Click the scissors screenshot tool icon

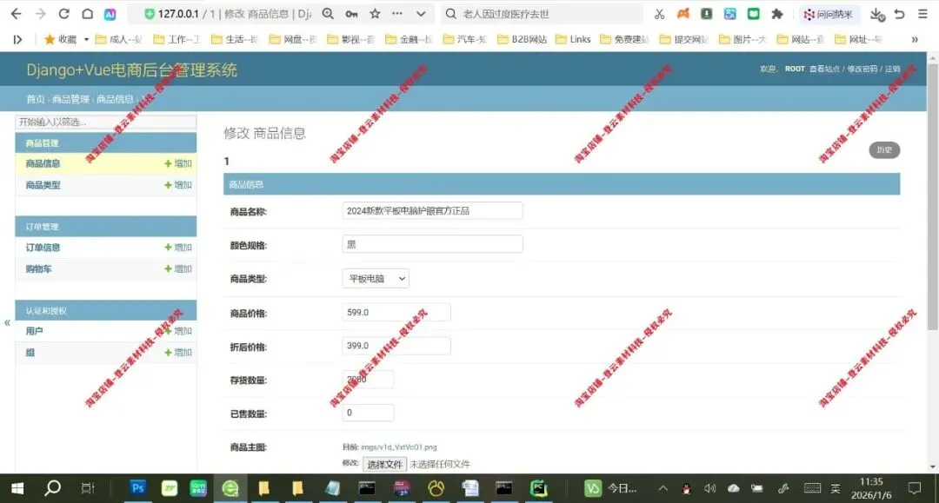point(659,14)
